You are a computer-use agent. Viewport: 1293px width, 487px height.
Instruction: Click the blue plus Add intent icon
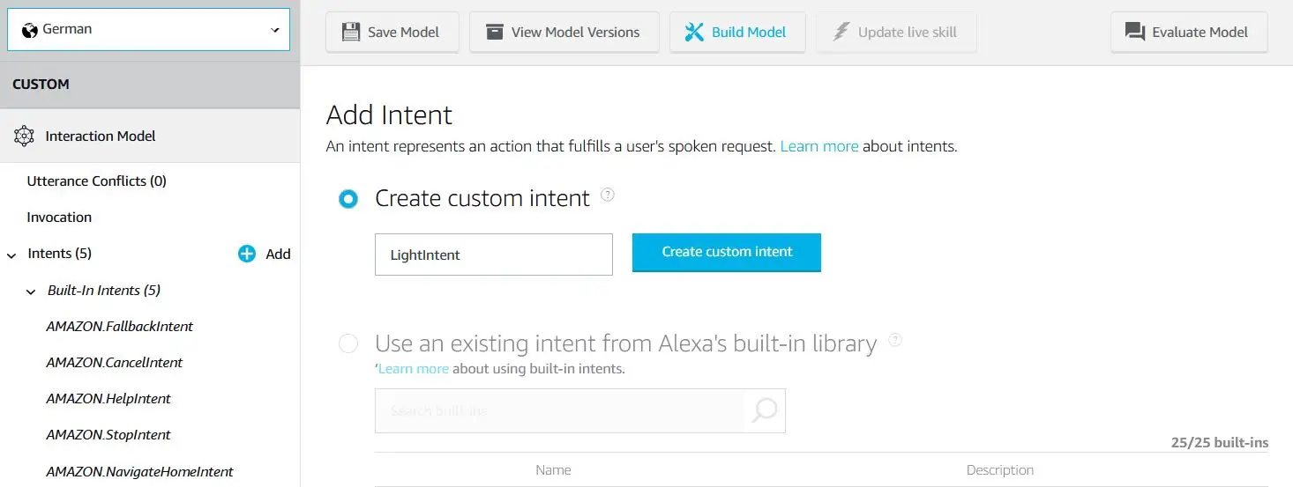coord(247,254)
